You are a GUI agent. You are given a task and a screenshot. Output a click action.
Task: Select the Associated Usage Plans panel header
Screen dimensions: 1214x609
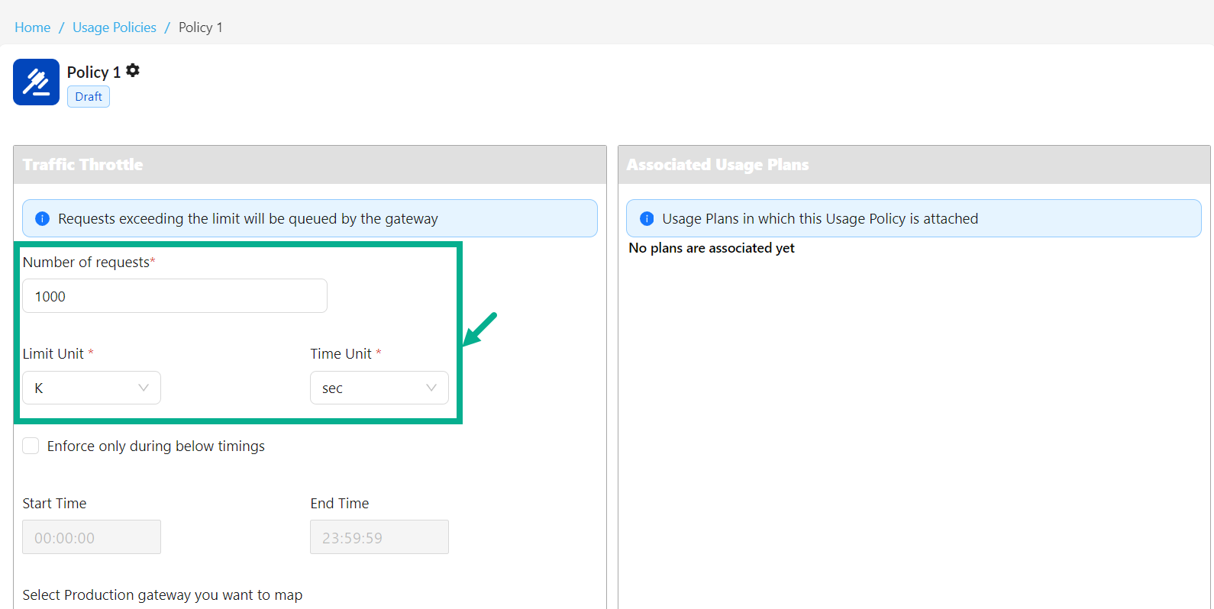click(717, 165)
